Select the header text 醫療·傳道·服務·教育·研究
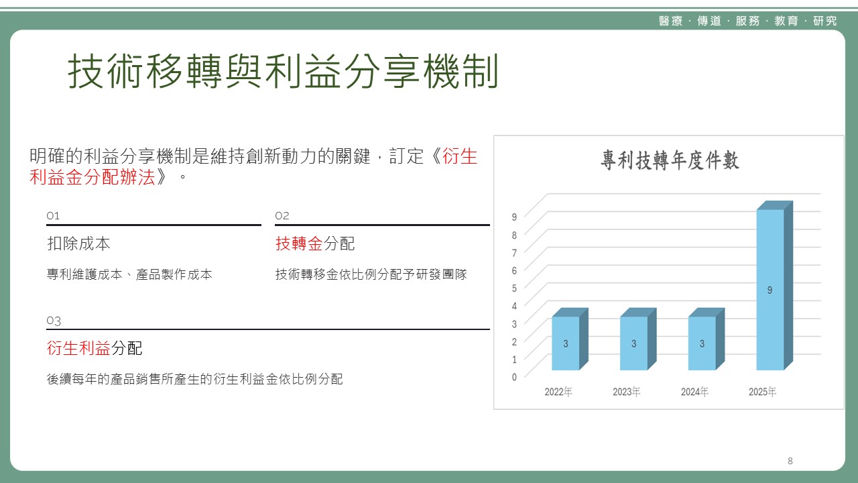This screenshot has height=483, width=858. pyautogui.click(x=747, y=21)
